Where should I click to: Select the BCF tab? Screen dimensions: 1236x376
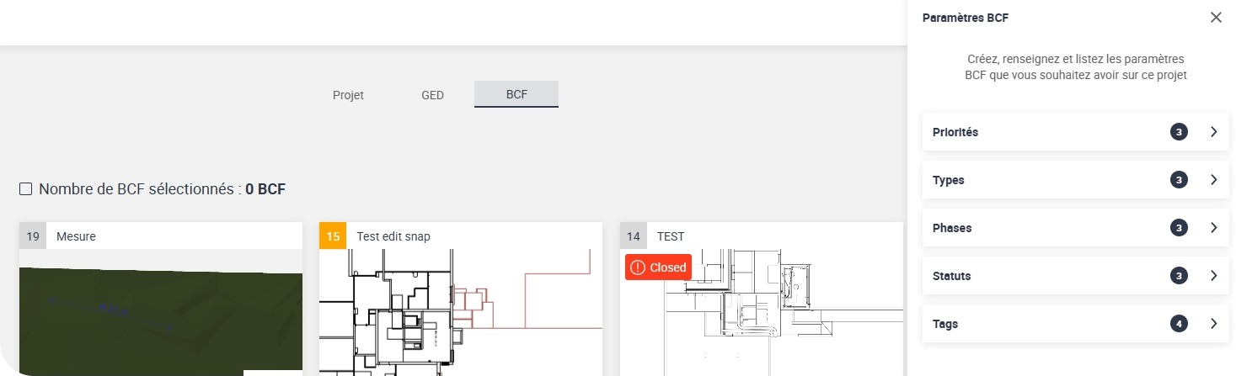516,94
